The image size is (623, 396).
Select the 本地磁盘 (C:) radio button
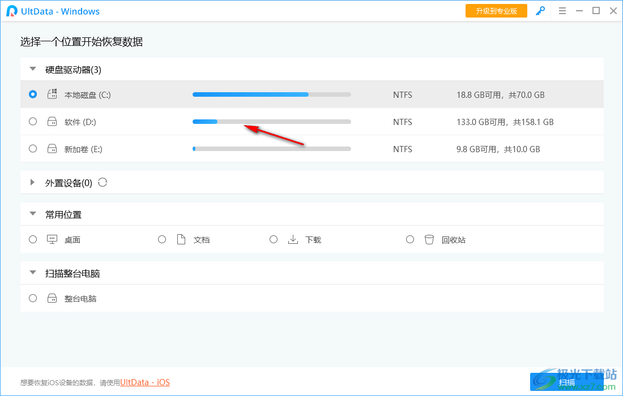[x=32, y=94]
